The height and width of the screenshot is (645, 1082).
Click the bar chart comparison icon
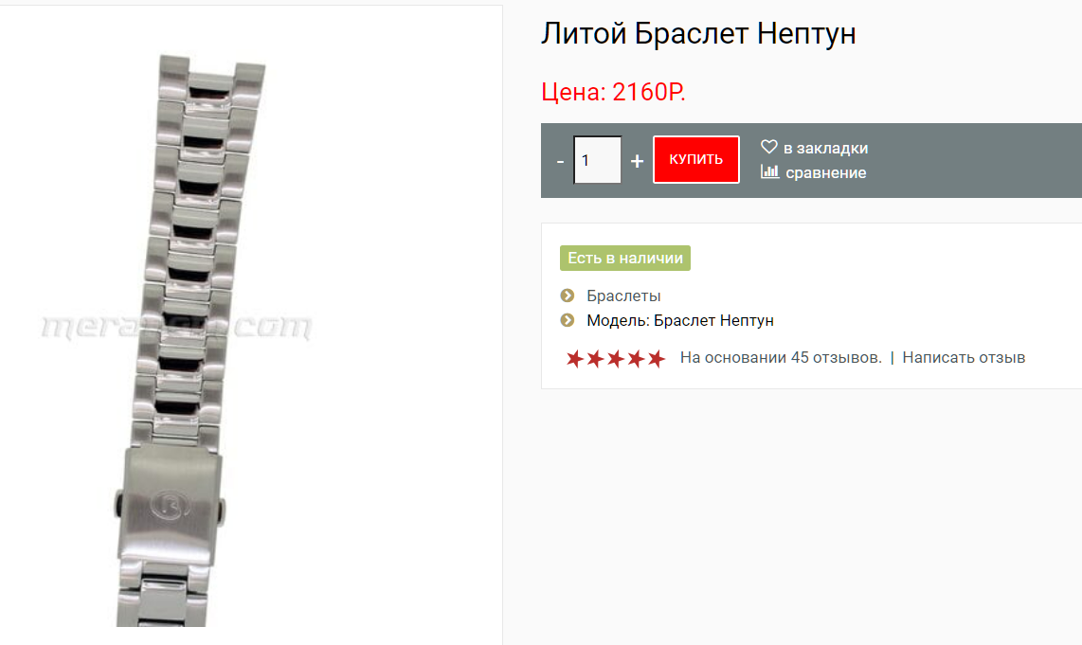(x=769, y=171)
